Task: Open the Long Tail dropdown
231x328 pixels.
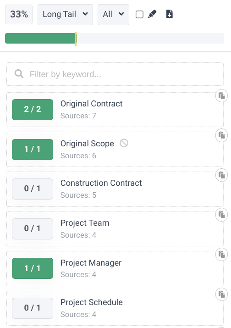Action: [x=65, y=15]
